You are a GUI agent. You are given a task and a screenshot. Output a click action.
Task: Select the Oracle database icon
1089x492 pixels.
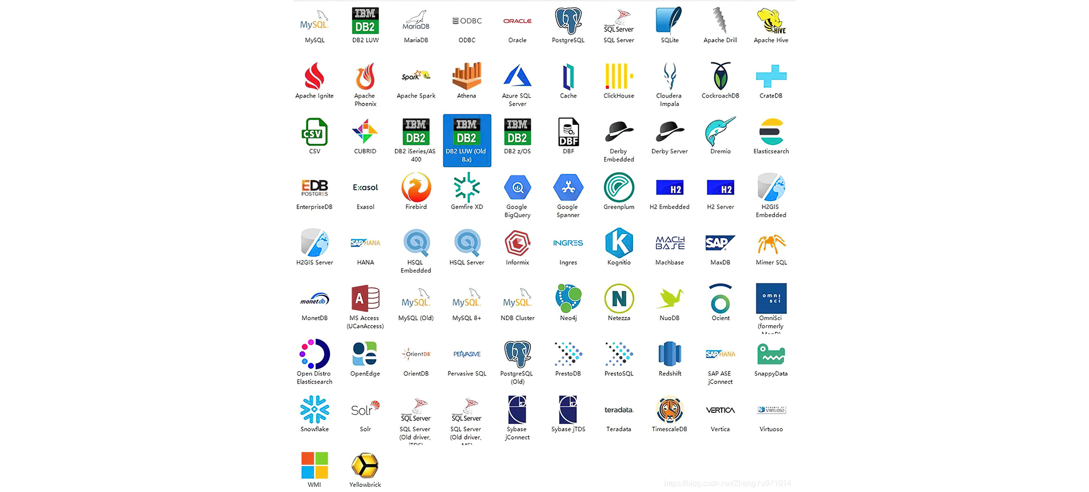click(x=517, y=21)
